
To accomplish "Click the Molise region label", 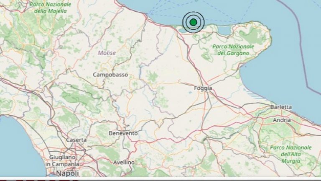I will [107, 53].
